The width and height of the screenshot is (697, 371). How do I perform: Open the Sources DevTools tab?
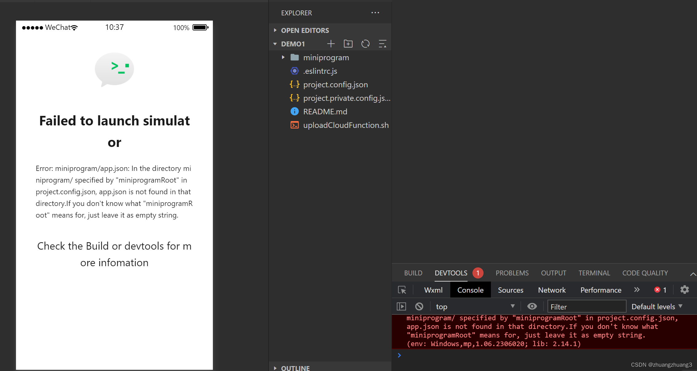pyautogui.click(x=511, y=290)
